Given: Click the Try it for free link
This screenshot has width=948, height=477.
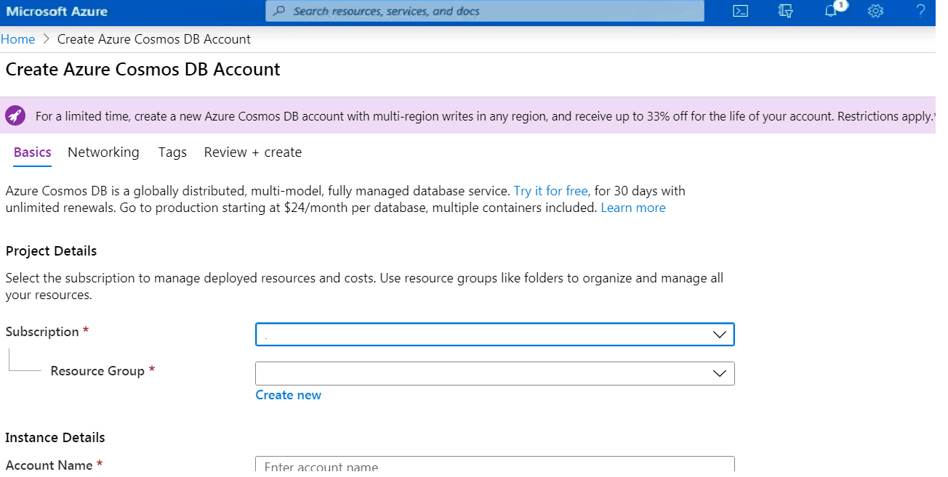Looking at the screenshot, I should (x=550, y=191).
